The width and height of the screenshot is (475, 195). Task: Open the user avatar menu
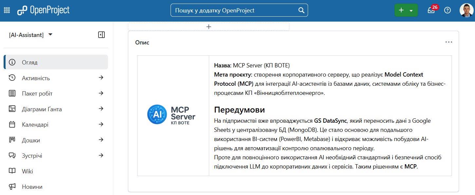point(466,10)
